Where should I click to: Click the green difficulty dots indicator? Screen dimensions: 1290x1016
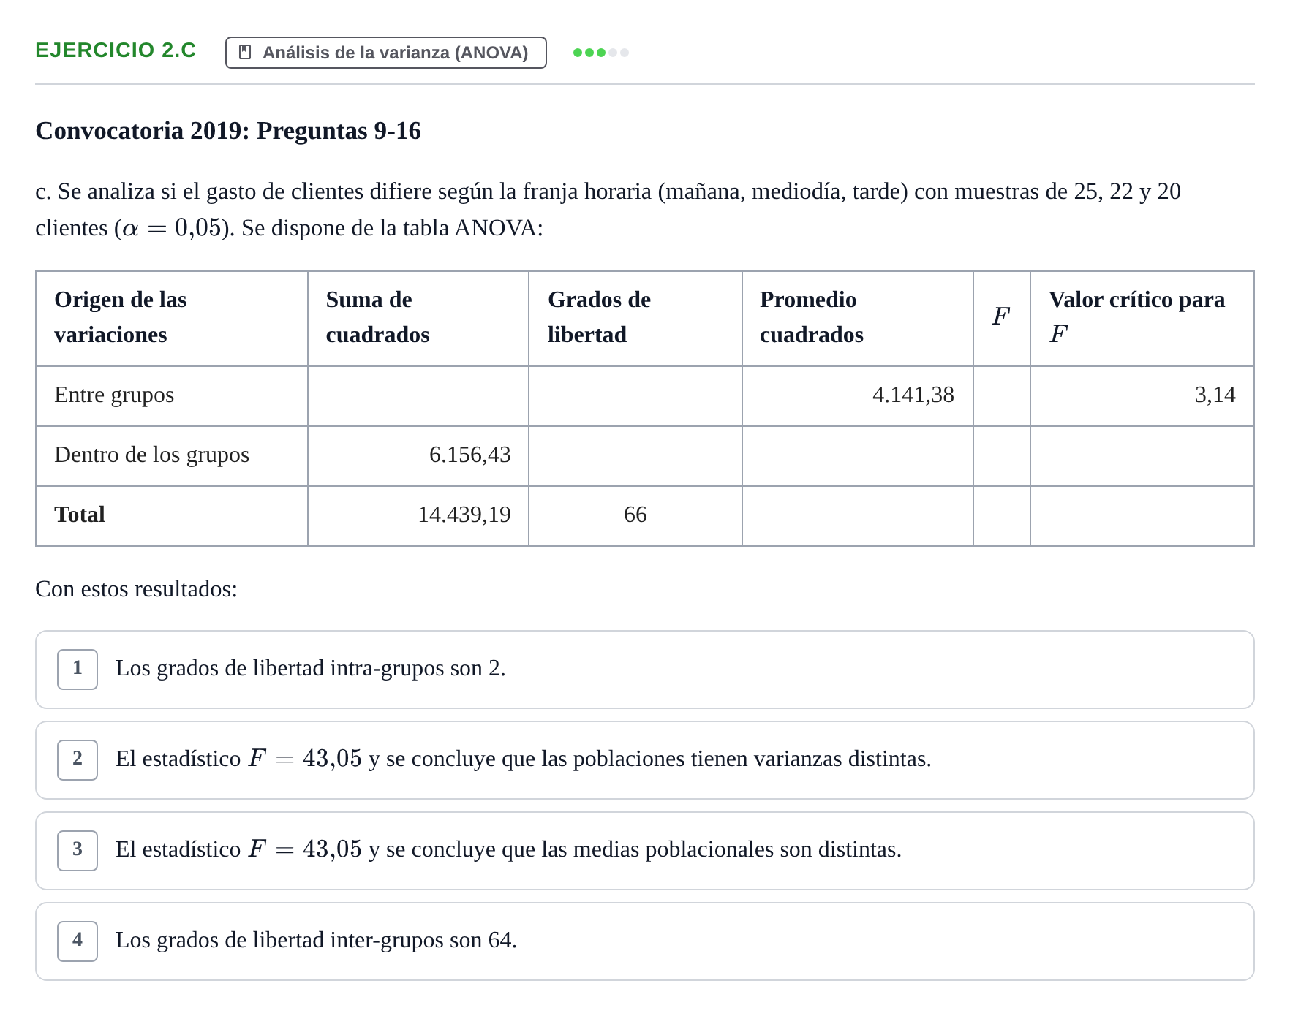tap(600, 53)
